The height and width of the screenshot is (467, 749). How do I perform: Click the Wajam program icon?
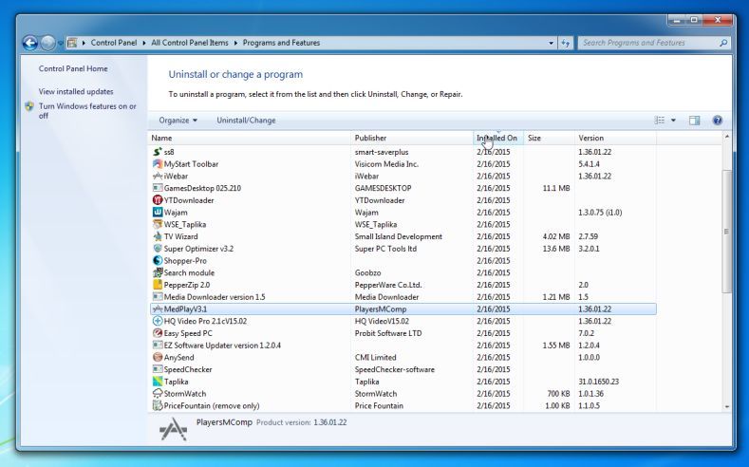pos(158,213)
